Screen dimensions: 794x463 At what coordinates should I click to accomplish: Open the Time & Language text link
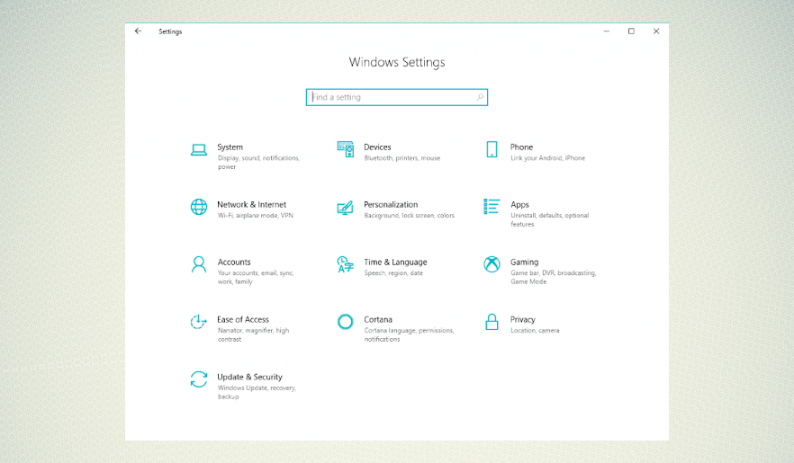click(395, 263)
